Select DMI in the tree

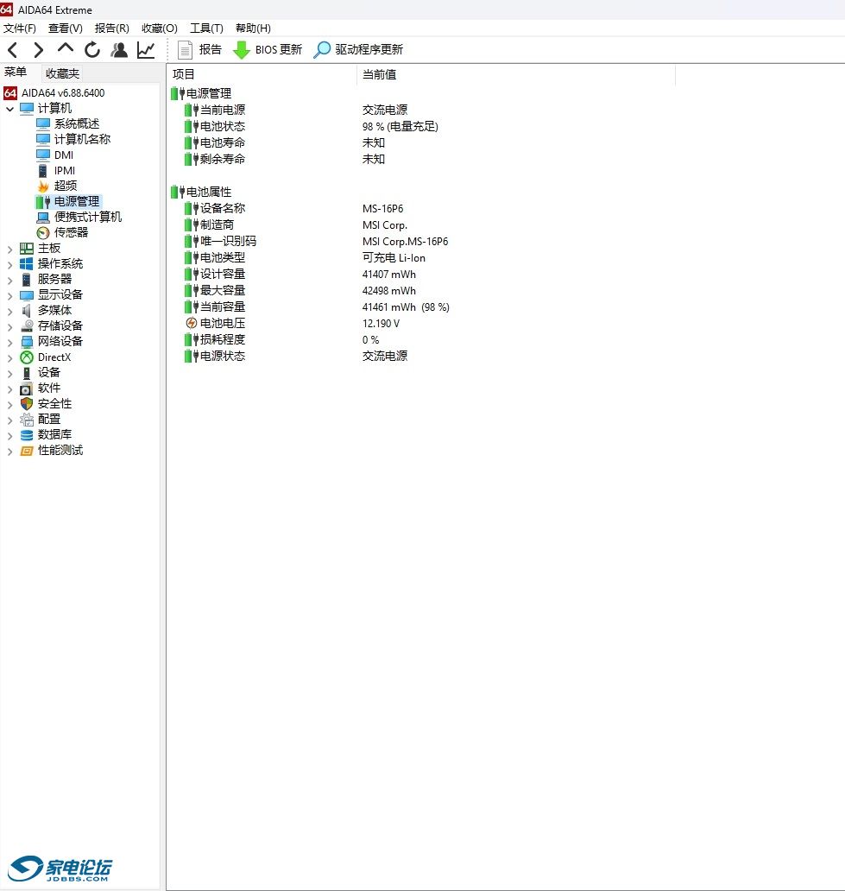point(64,155)
